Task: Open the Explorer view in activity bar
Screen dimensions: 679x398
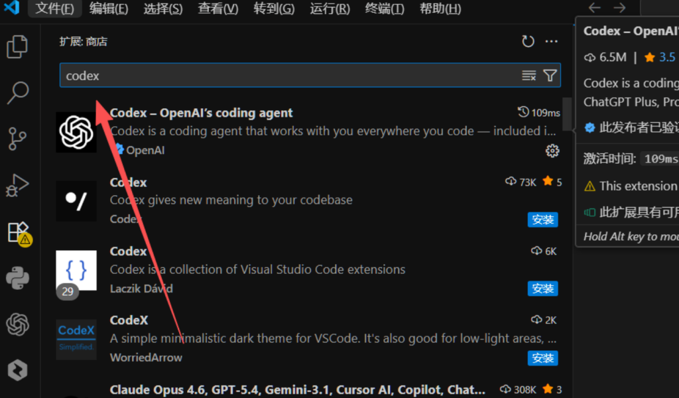Action: pyautogui.click(x=18, y=46)
